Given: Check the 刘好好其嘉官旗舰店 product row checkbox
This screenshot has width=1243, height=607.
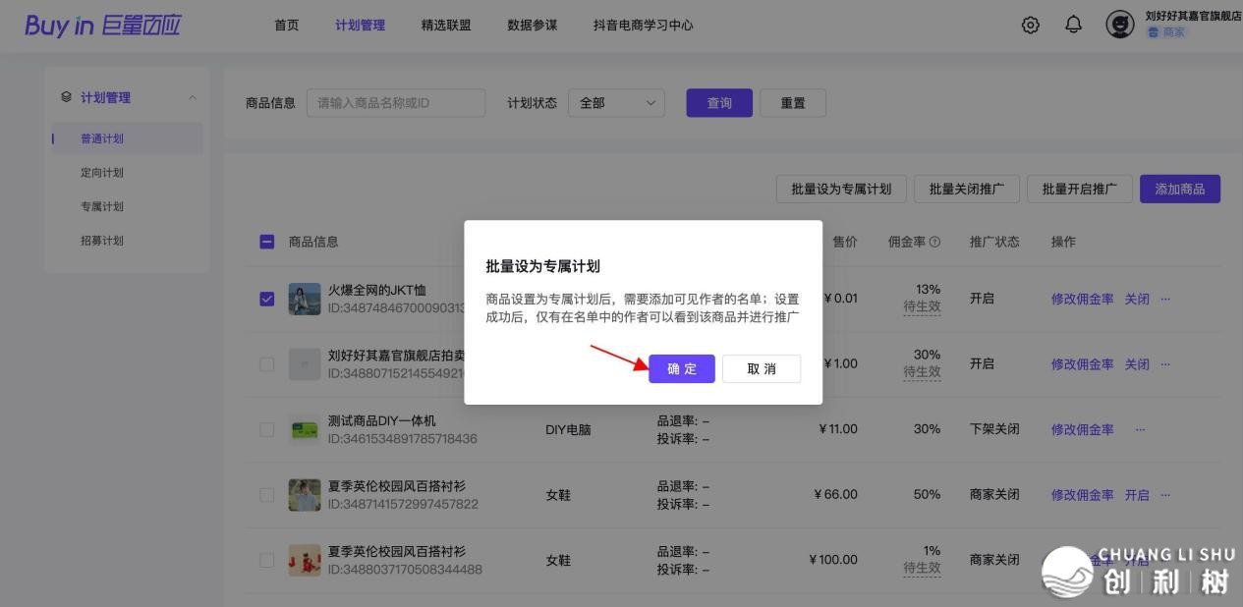Looking at the screenshot, I should (x=267, y=364).
